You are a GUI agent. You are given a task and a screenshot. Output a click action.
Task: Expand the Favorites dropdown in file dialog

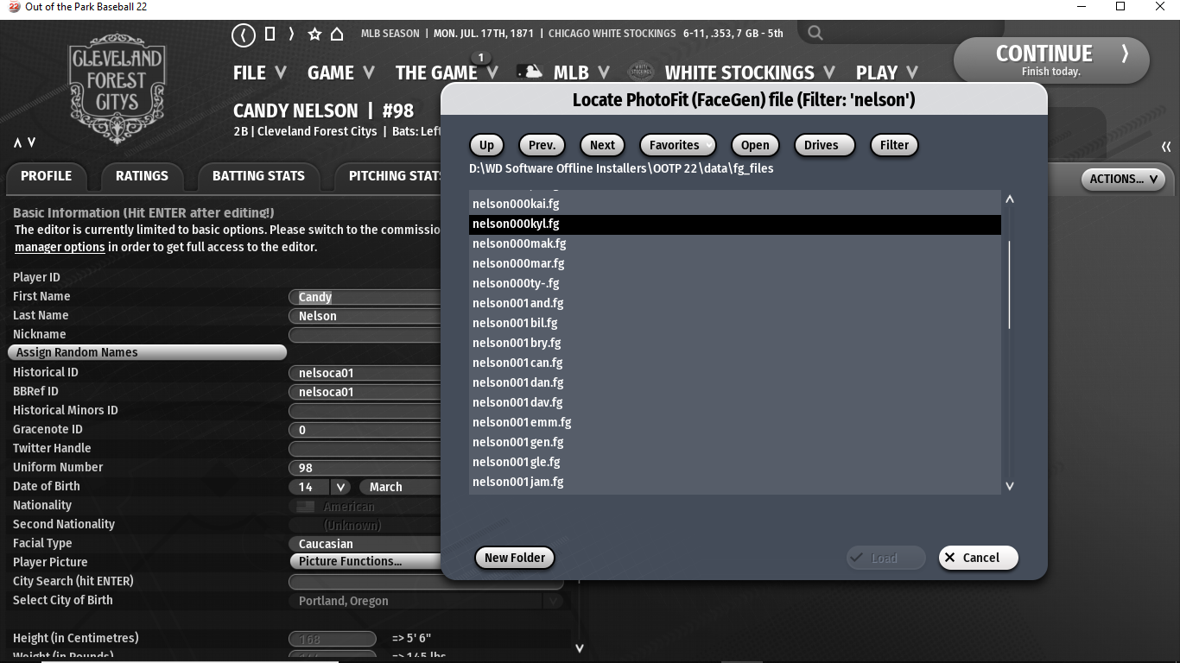pos(678,145)
